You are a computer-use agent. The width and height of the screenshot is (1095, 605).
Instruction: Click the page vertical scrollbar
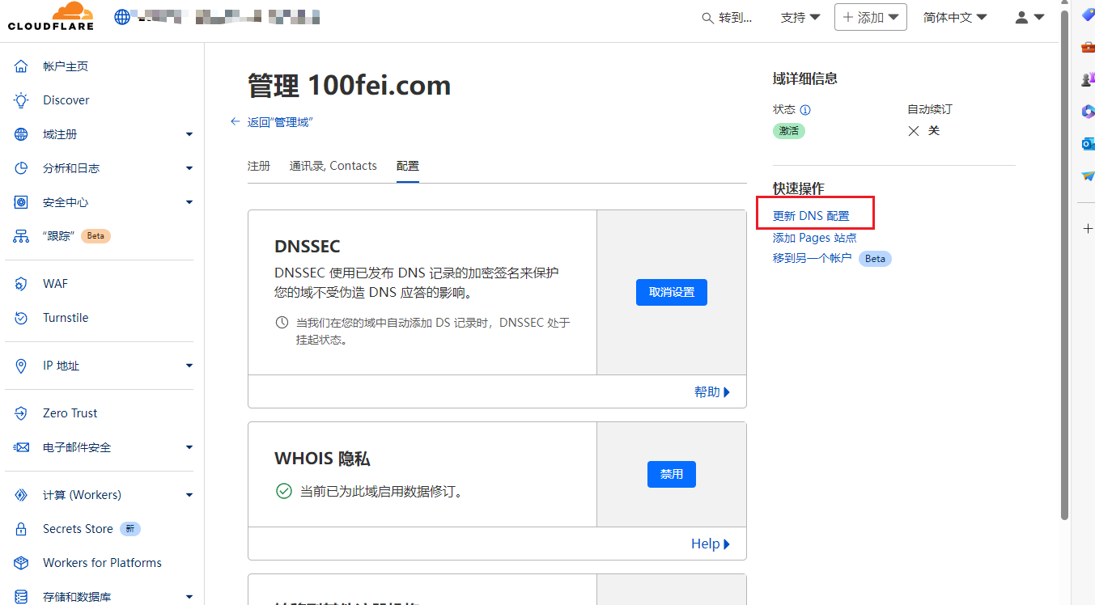[1065, 264]
